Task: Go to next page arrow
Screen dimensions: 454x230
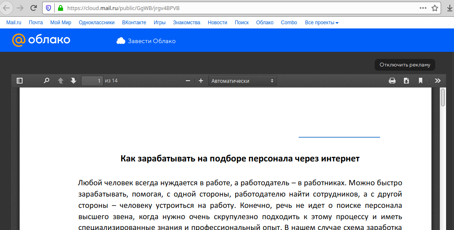Action: pos(74,81)
